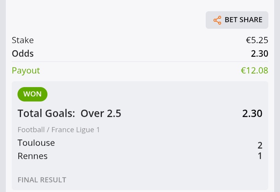Click the Odds label

pos(23,54)
